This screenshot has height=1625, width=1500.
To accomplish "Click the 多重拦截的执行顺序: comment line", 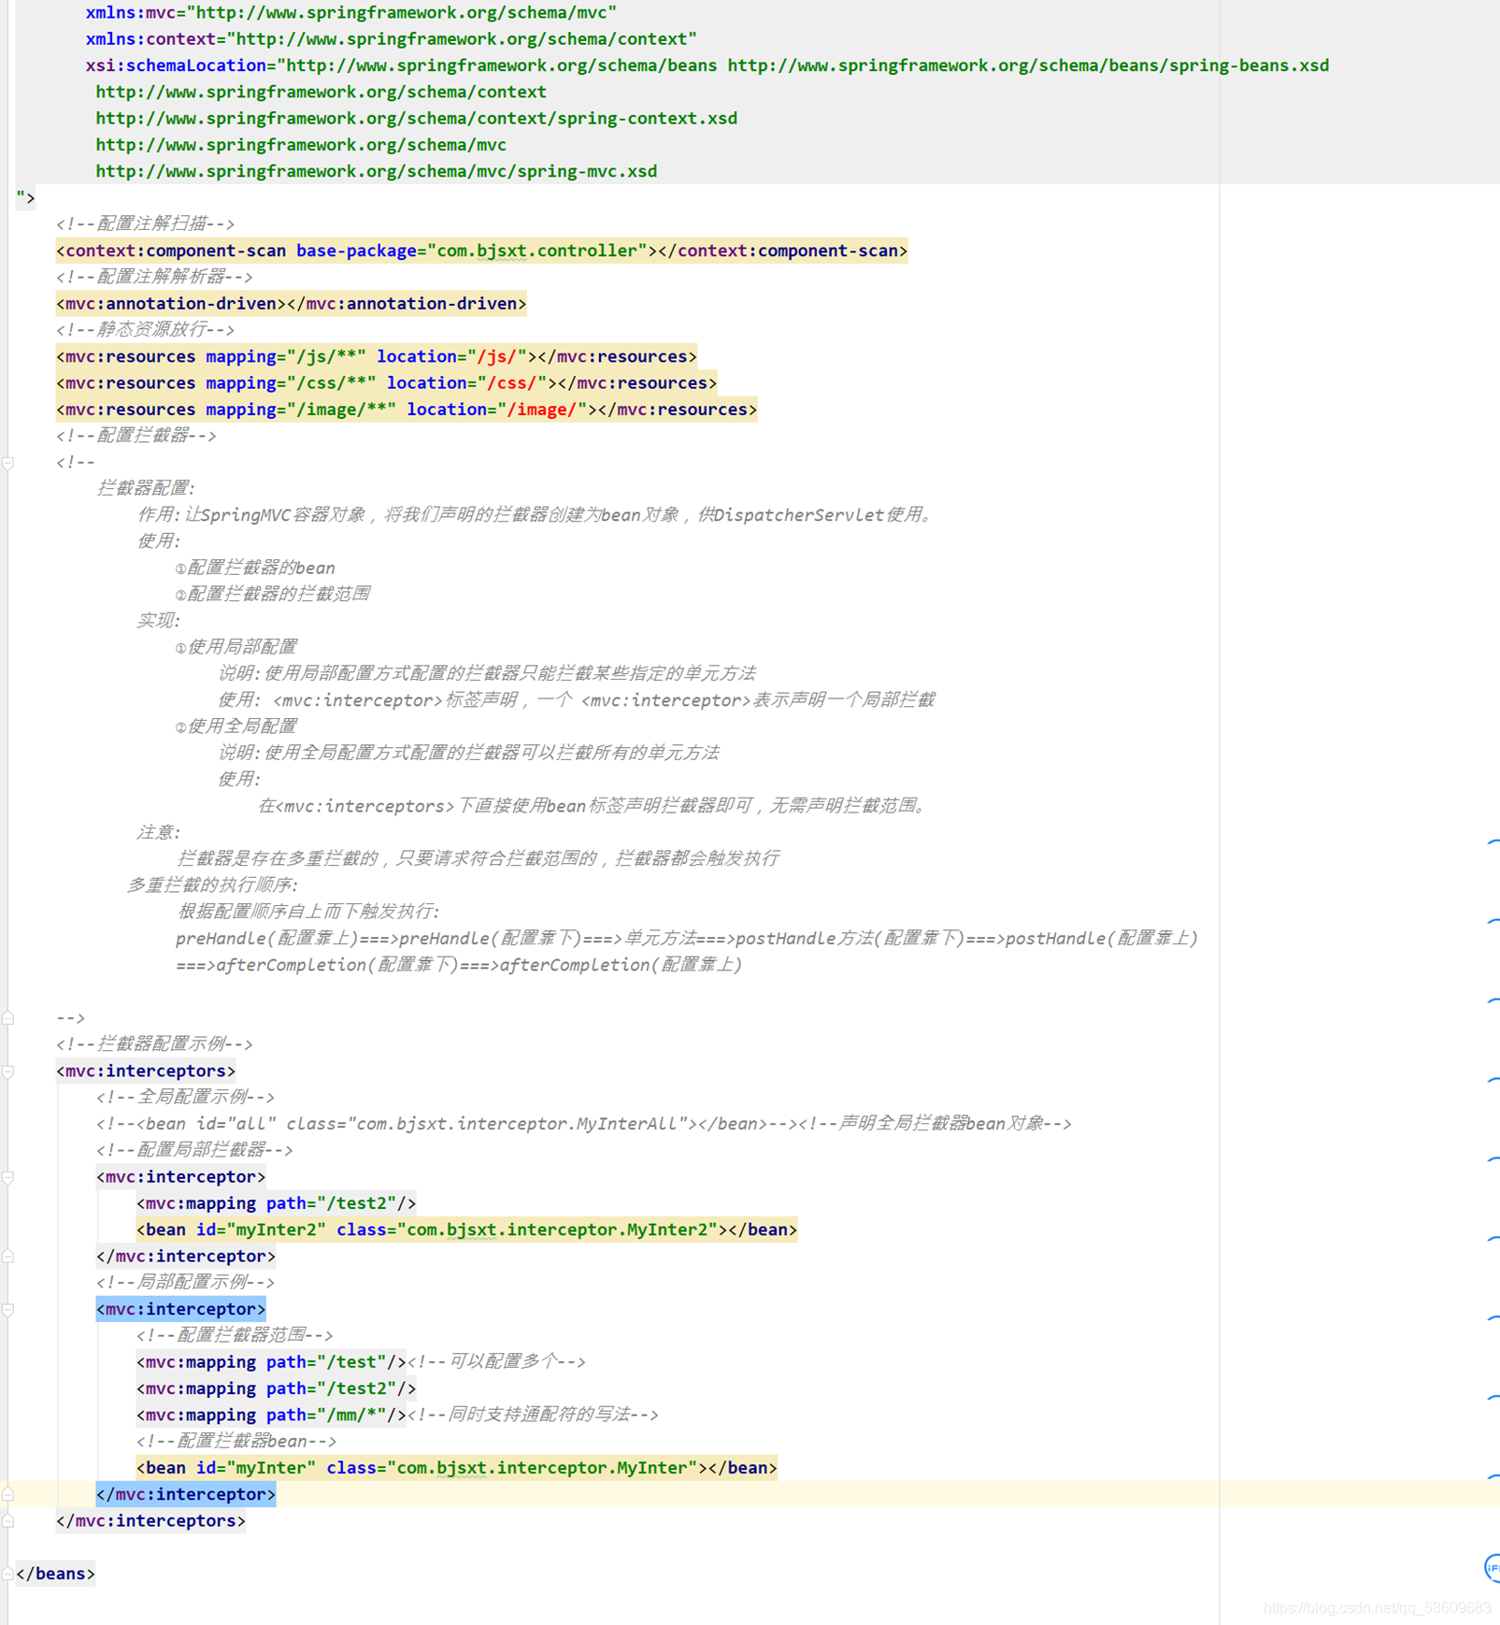I will click(212, 885).
